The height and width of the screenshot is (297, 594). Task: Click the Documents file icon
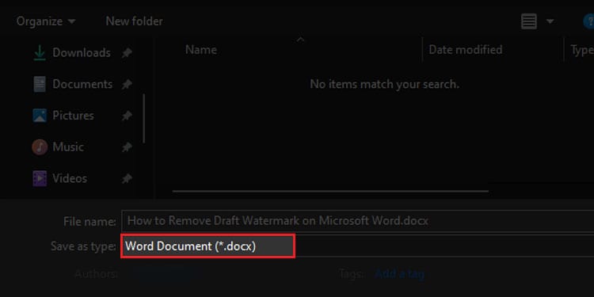pyautogui.click(x=40, y=84)
